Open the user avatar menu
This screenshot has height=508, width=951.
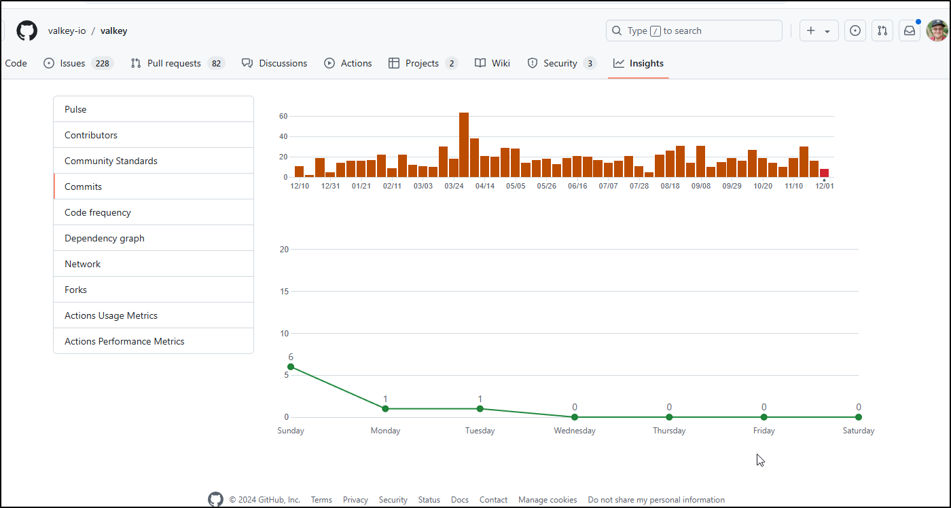coord(937,31)
